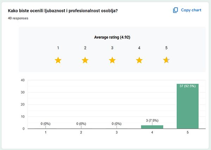Click y-axis value 40 on chart
Screen dimensions: 211x150
click(x=22, y=80)
